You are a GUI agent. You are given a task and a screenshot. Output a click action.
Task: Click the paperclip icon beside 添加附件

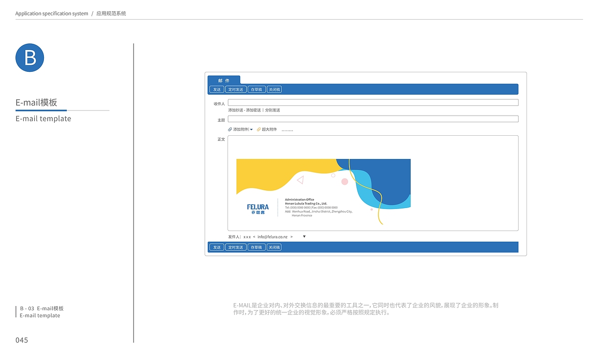click(x=230, y=129)
